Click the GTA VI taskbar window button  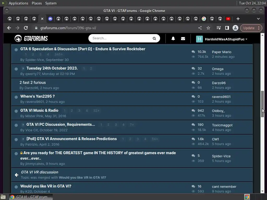tap(31, 197)
